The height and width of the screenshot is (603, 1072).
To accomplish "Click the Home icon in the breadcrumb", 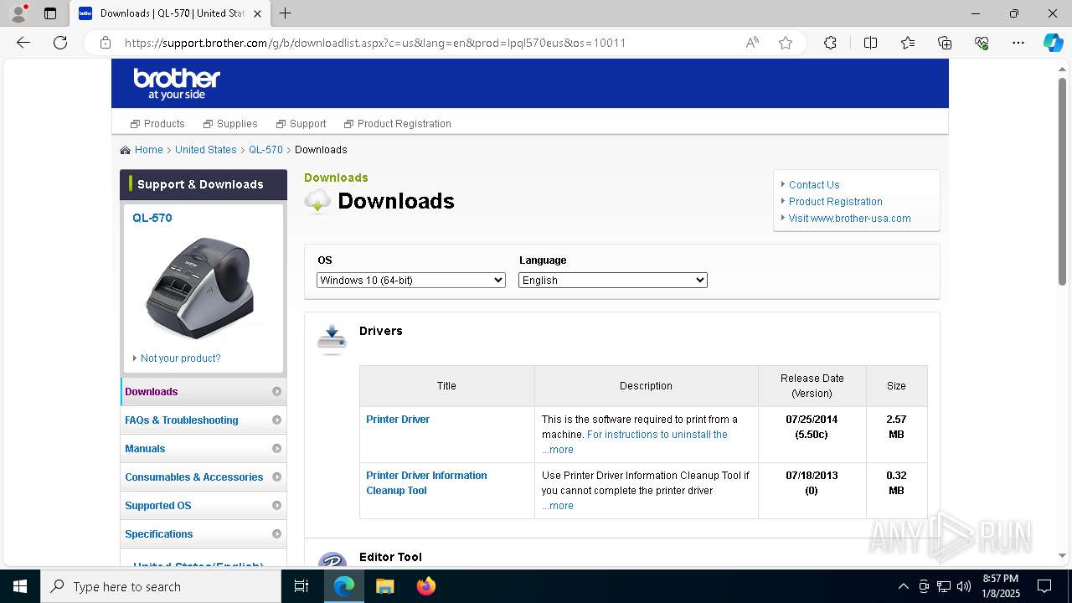I will [x=126, y=150].
